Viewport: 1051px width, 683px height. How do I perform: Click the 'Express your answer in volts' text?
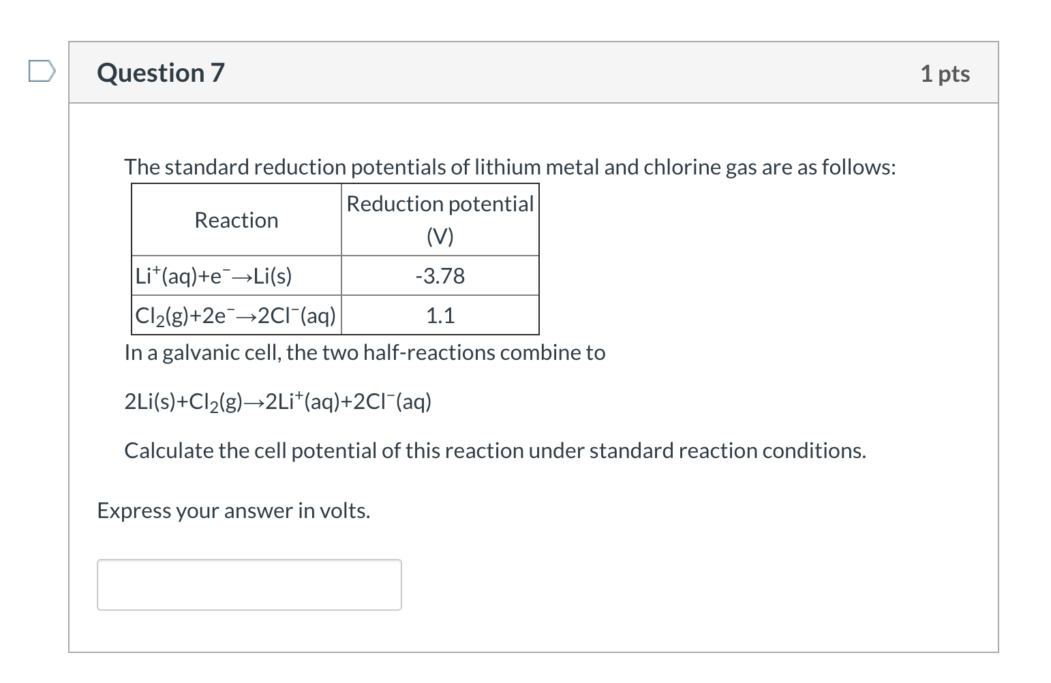[x=233, y=511]
